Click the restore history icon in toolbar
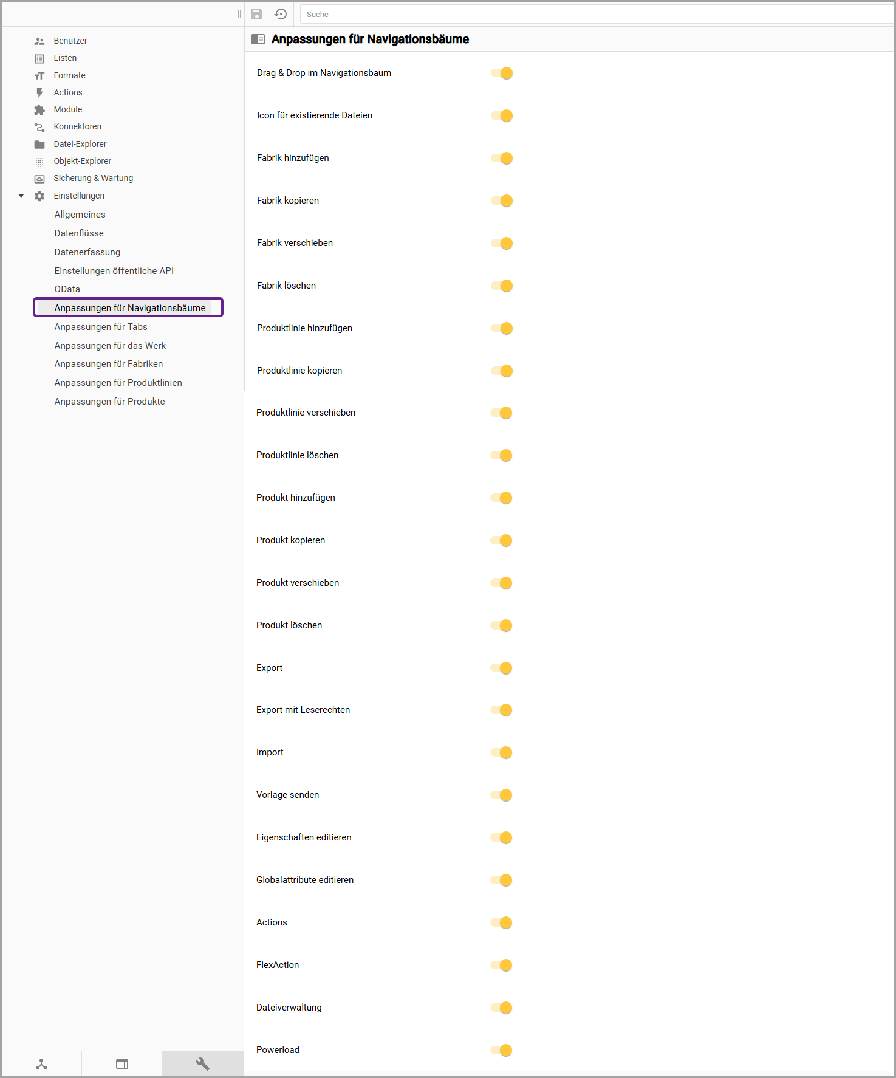Image resolution: width=896 pixels, height=1078 pixels. [x=281, y=14]
